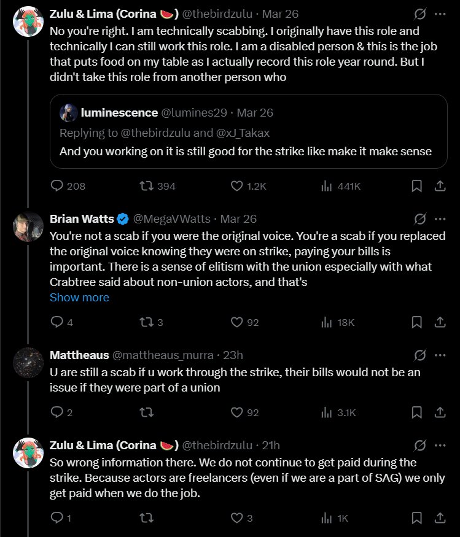Open Mattheaus' profile avatar
The image size is (460, 537).
click(x=28, y=362)
